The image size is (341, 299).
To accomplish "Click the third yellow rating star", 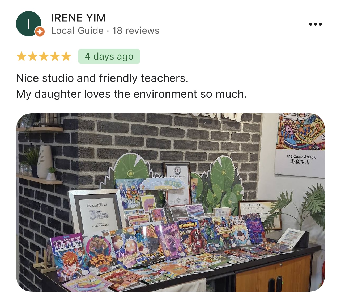I will point(44,56).
